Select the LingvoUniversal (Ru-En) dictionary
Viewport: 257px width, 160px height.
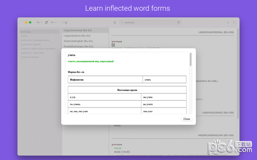pyautogui.click(x=85, y=30)
